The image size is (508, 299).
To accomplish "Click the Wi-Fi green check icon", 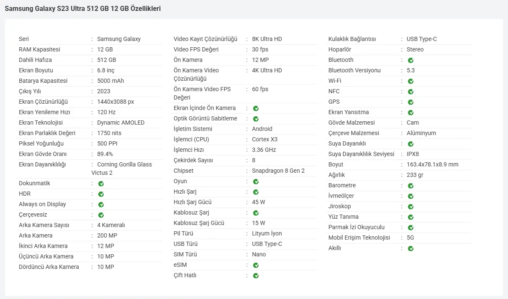I will tap(411, 81).
